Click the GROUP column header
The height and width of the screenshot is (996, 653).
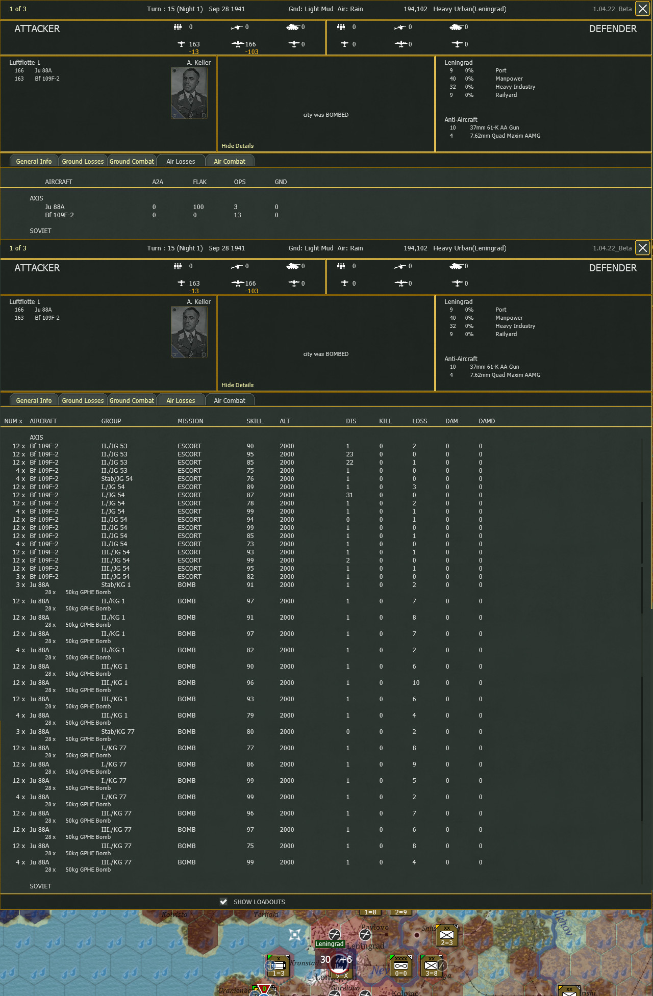111,421
